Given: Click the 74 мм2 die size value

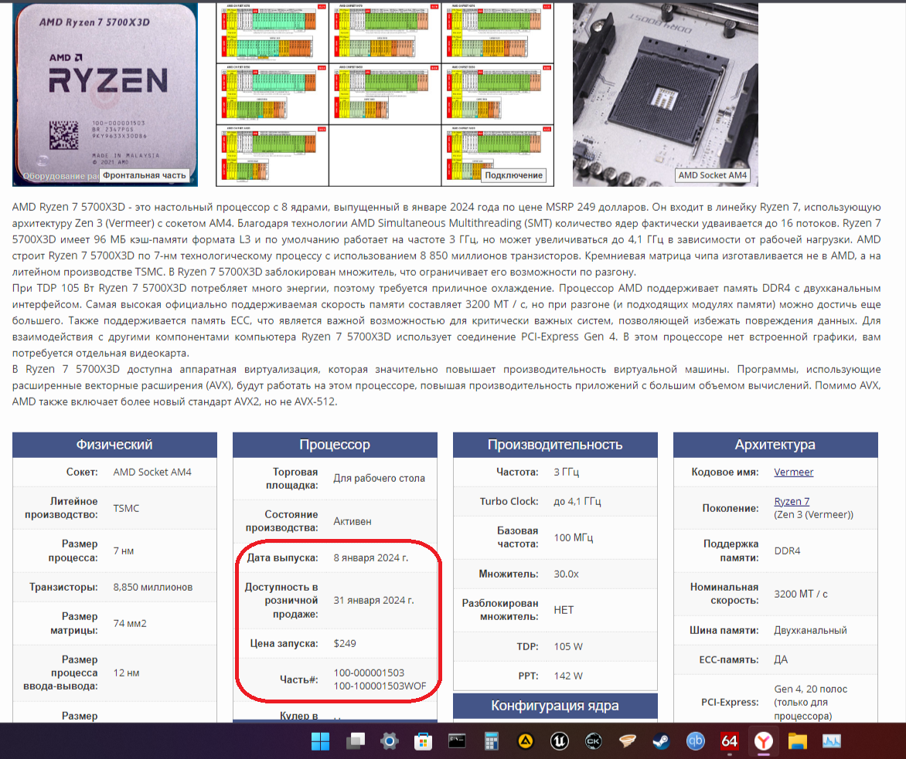Looking at the screenshot, I should 130,623.
